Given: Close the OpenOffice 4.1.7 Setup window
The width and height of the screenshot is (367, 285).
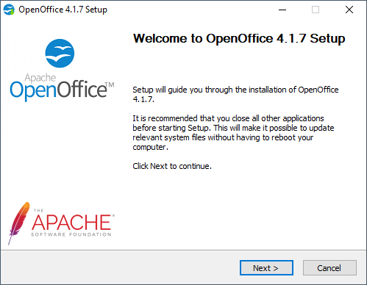Looking at the screenshot, I should point(349,10).
